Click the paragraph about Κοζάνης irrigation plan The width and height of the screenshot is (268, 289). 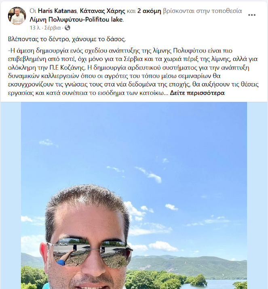click(x=133, y=71)
